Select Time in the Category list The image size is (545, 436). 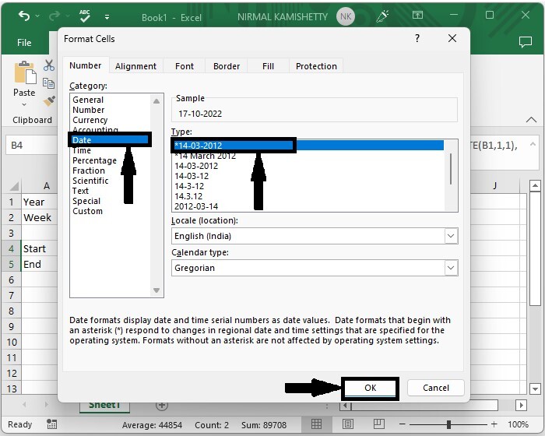click(82, 150)
